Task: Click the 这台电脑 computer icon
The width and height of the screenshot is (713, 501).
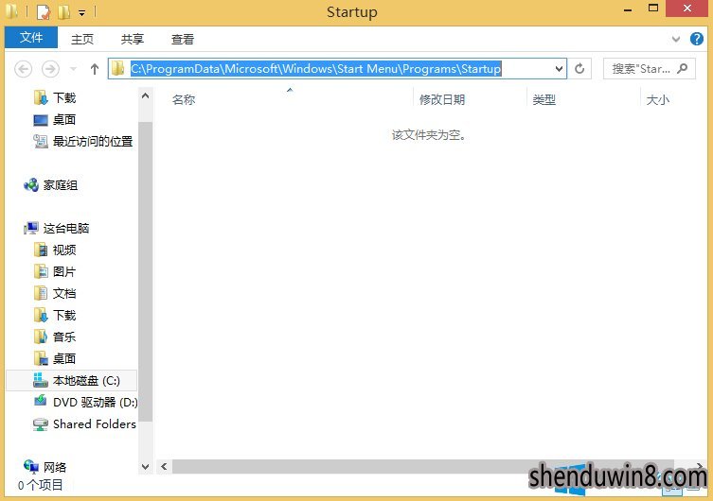Action: [31, 228]
